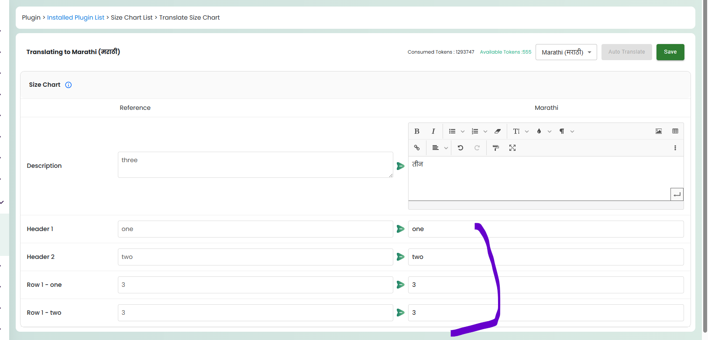Select the eraser clear formatting icon

[498, 131]
